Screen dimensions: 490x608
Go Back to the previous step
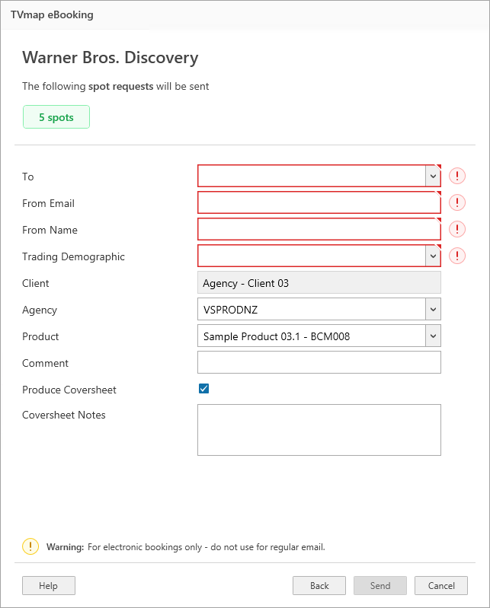319,585
